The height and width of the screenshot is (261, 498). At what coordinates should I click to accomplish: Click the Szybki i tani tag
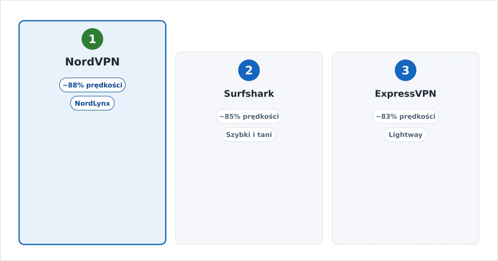249,135
